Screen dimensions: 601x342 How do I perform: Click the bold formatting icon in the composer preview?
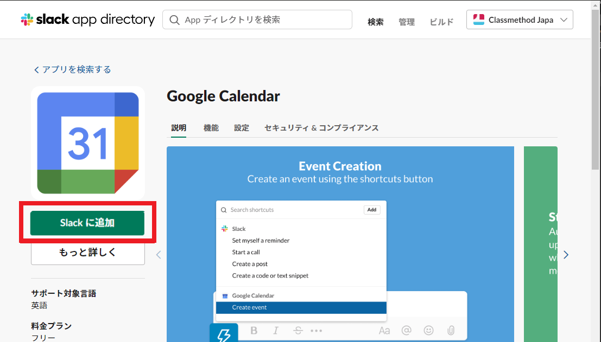tap(254, 331)
